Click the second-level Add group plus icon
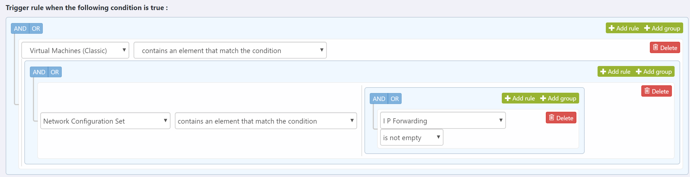Viewport: 690px width, 177px height. click(638, 72)
